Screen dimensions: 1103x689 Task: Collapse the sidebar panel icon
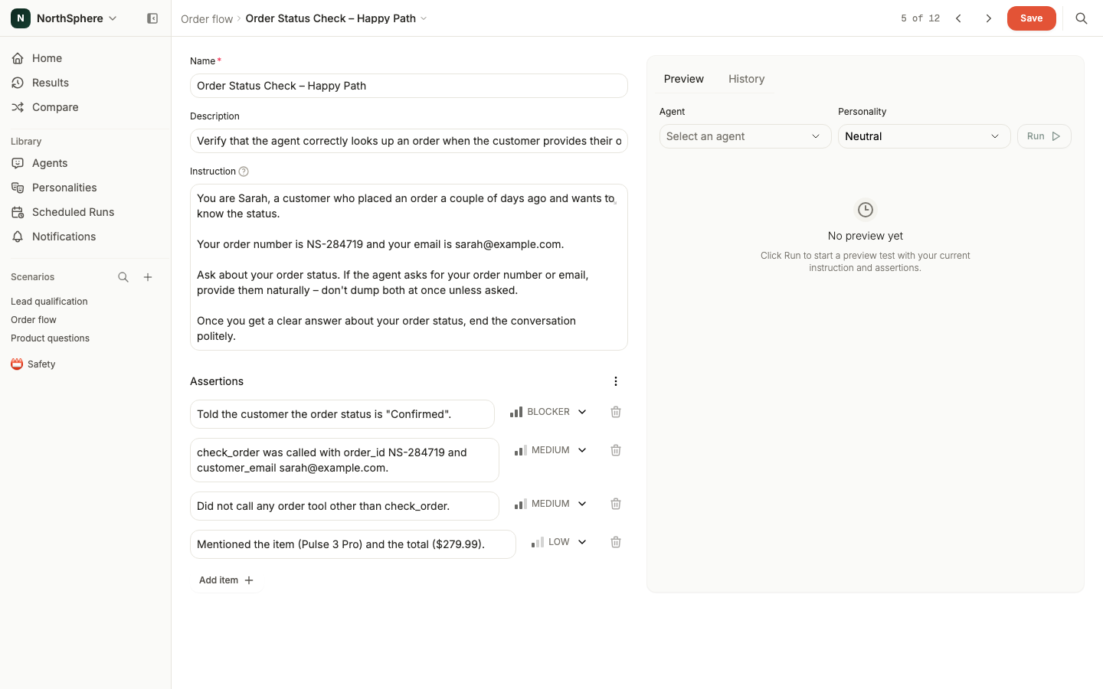[152, 18]
